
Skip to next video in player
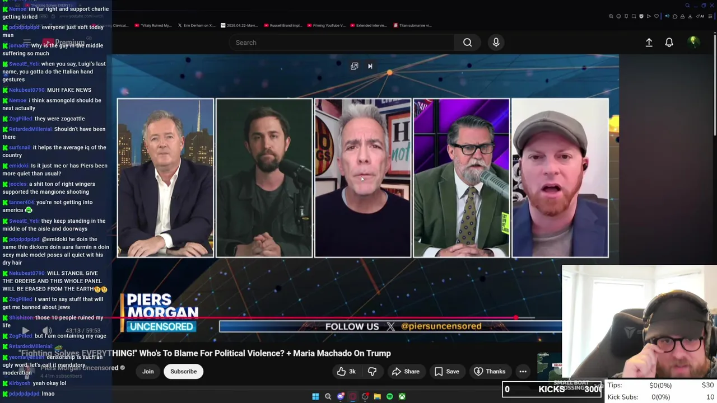tap(370, 66)
